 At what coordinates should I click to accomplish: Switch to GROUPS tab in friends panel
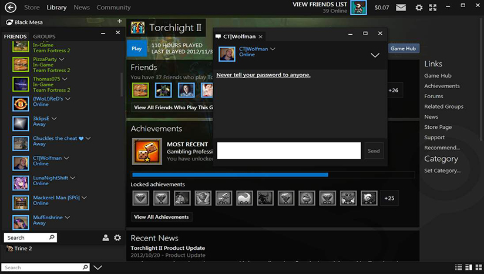click(x=44, y=36)
